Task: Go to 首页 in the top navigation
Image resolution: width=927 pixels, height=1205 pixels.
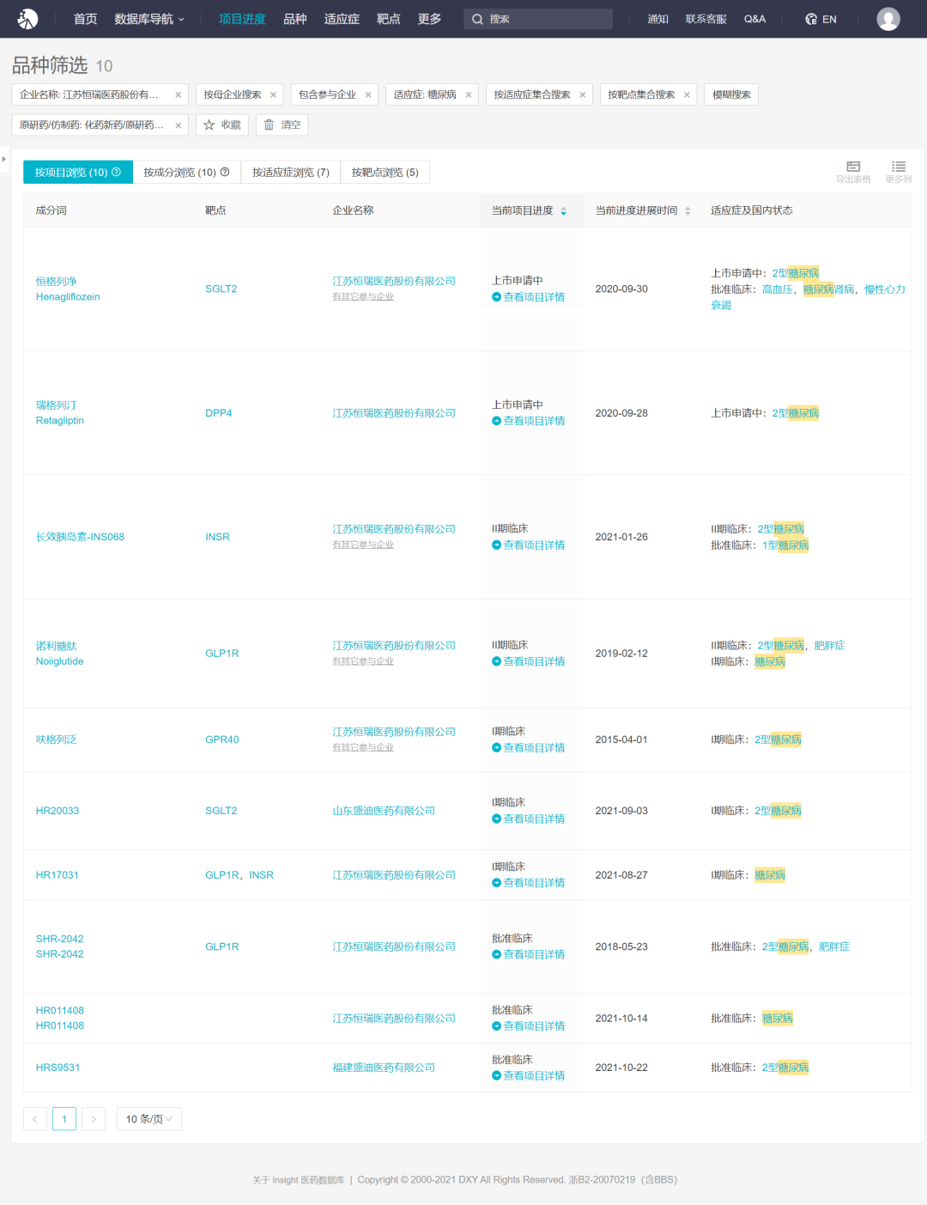Action: [x=86, y=19]
